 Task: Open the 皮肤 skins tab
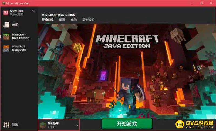74,20
